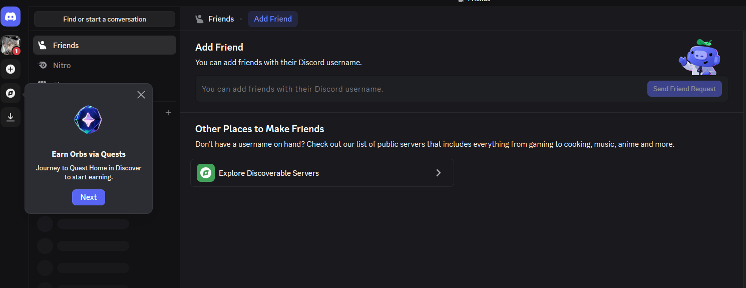Select Friends in the sidebar list
Screen dimensions: 746x288
[105, 45]
